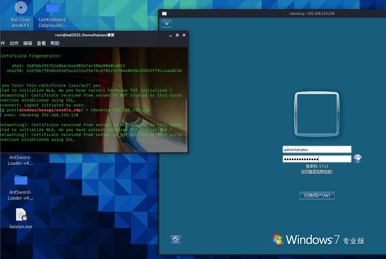Open the UsbKeyboardDataHacker folder icon
This screenshot has width=386, height=259.
point(53,8)
